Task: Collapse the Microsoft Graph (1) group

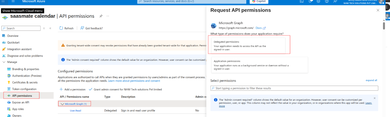Action: (x=62, y=104)
